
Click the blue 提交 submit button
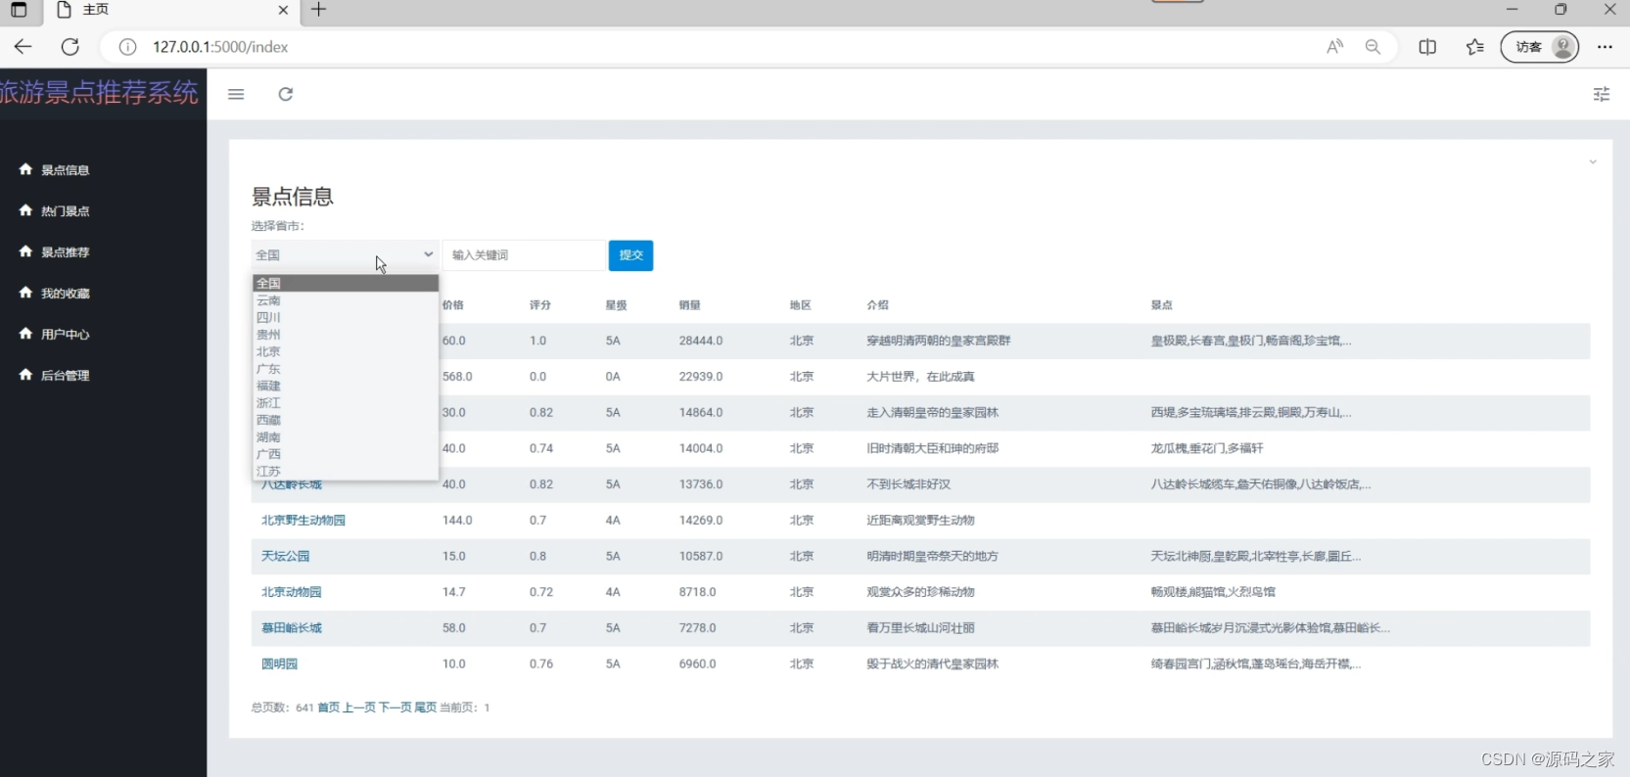(630, 255)
